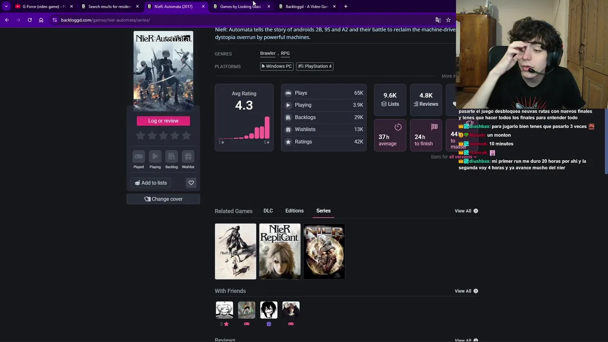
Task: Open the Plays stat row
Action: [x=324, y=93]
